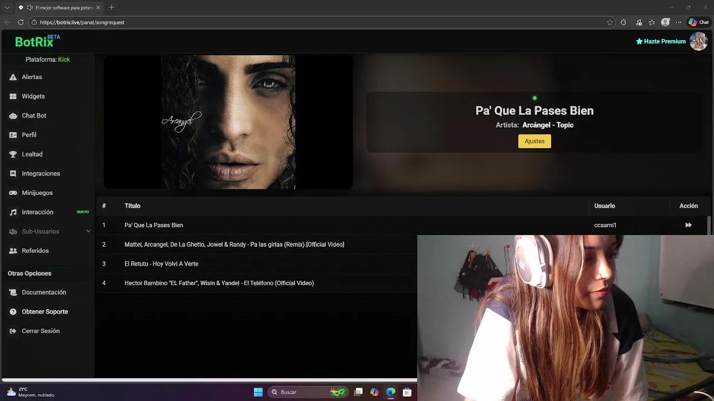This screenshot has width=714, height=401.
Task: Click the taskbar Buscar search box
Action: click(x=307, y=392)
